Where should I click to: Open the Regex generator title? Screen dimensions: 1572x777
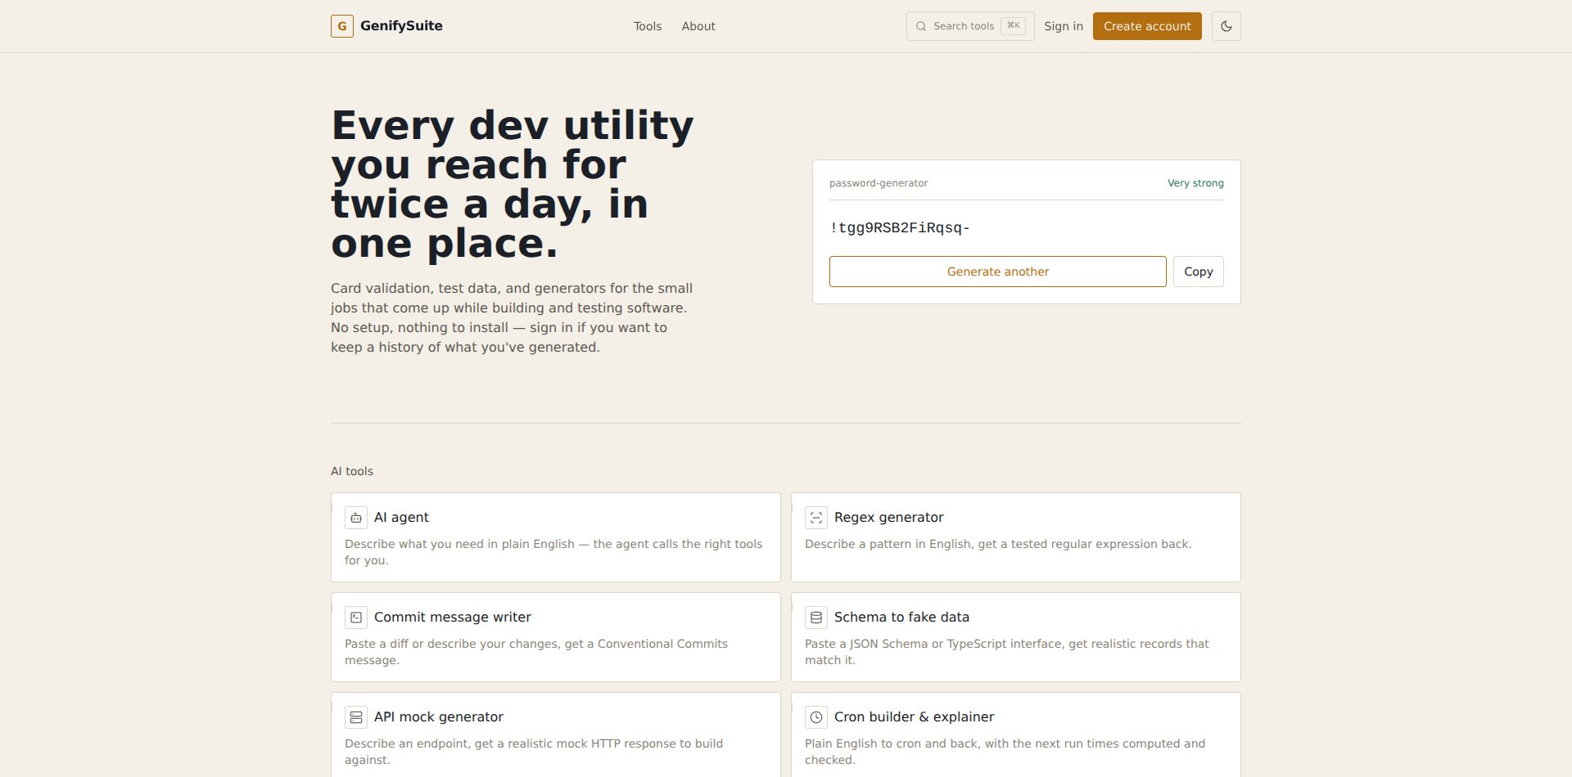(x=889, y=518)
